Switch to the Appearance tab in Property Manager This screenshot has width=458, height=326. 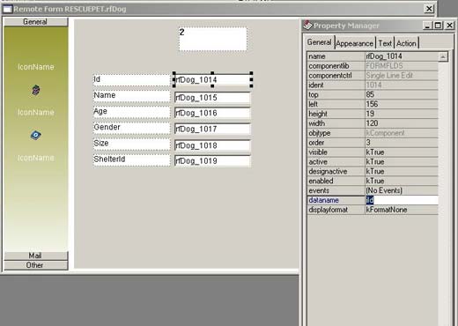pyautogui.click(x=355, y=43)
